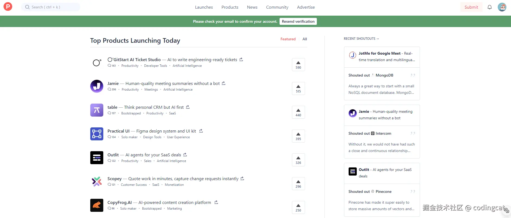Upvote the Jamie product
The image size is (511, 218).
[298, 88]
